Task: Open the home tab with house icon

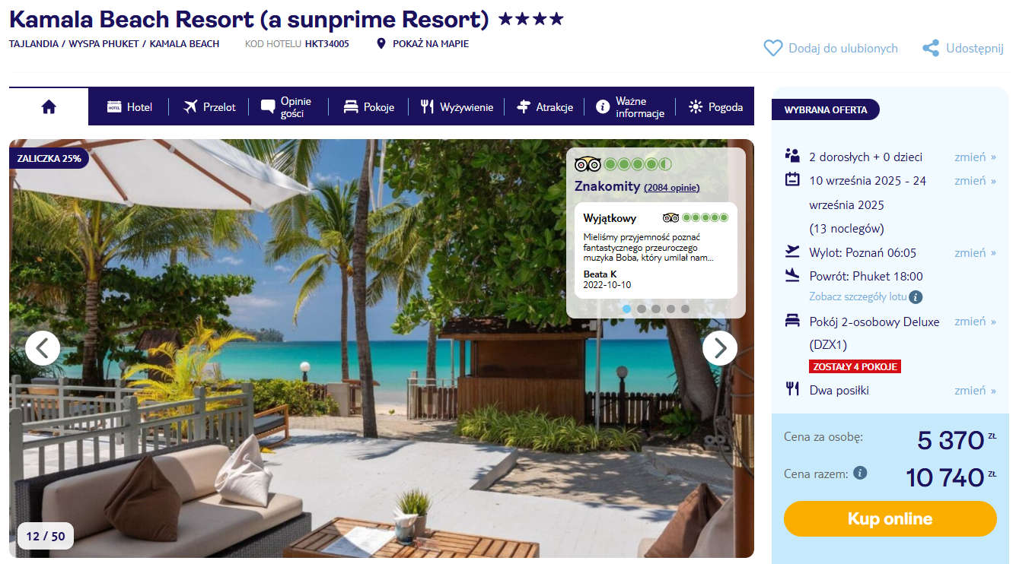Action: pos(49,107)
